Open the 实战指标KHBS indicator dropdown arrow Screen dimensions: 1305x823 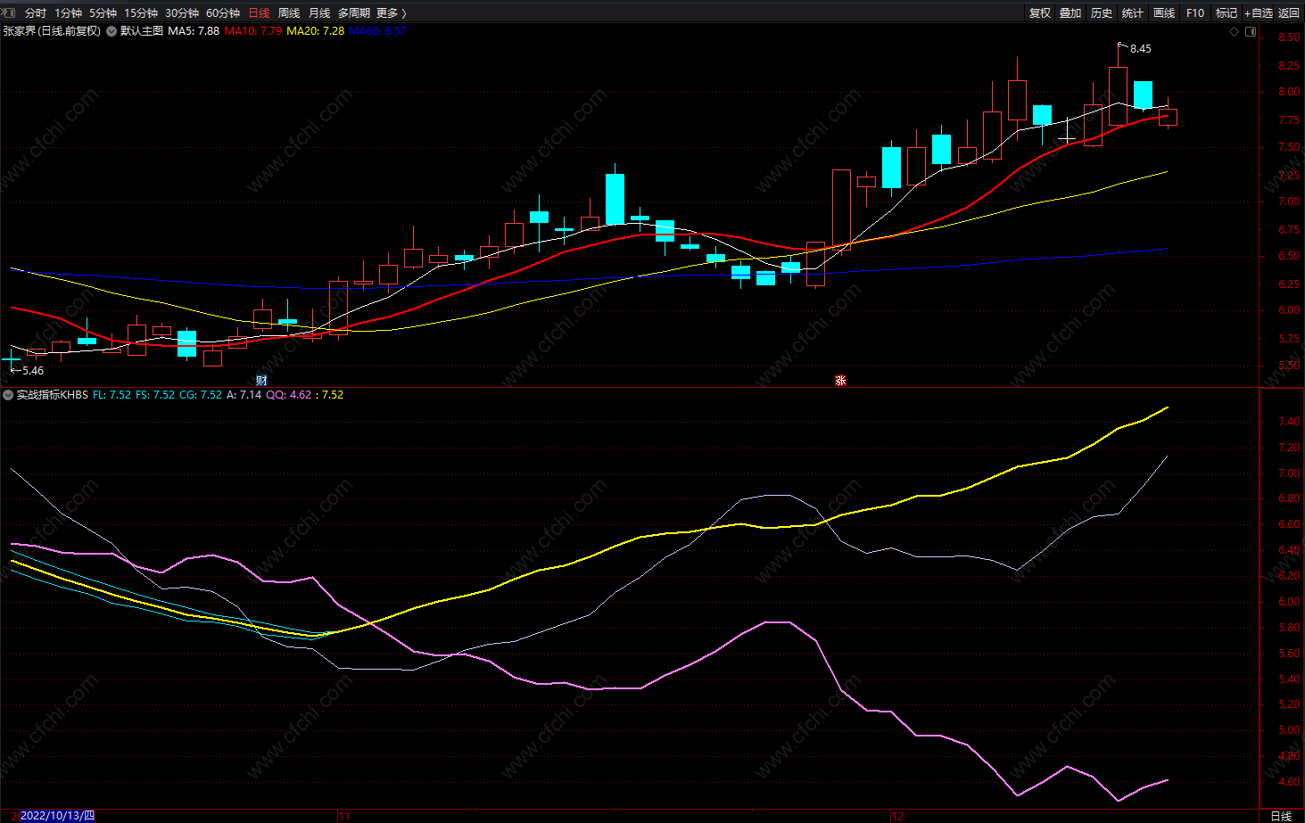click(x=8, y=395)
